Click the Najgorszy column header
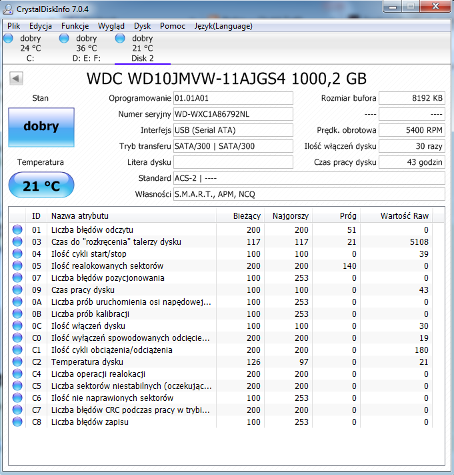This screenshot has width=454, height=475. pyautogui.click(x=289, y=216)
